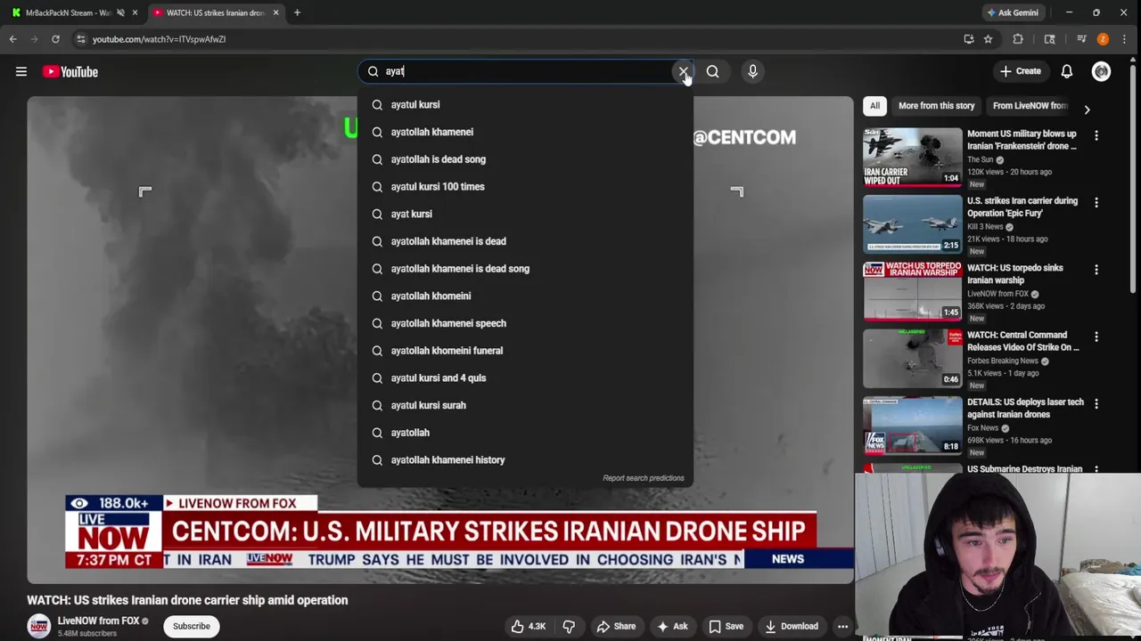Open options for 'US torpedo sinks' video
This screenshot has height=641, width=1141.
point(1096,269)
